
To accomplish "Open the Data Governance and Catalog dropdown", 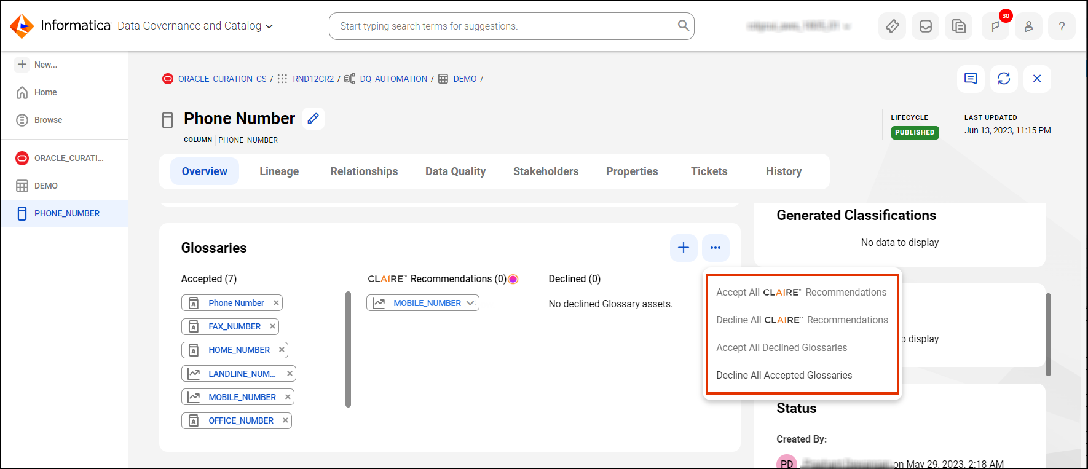I will [195, 26].
